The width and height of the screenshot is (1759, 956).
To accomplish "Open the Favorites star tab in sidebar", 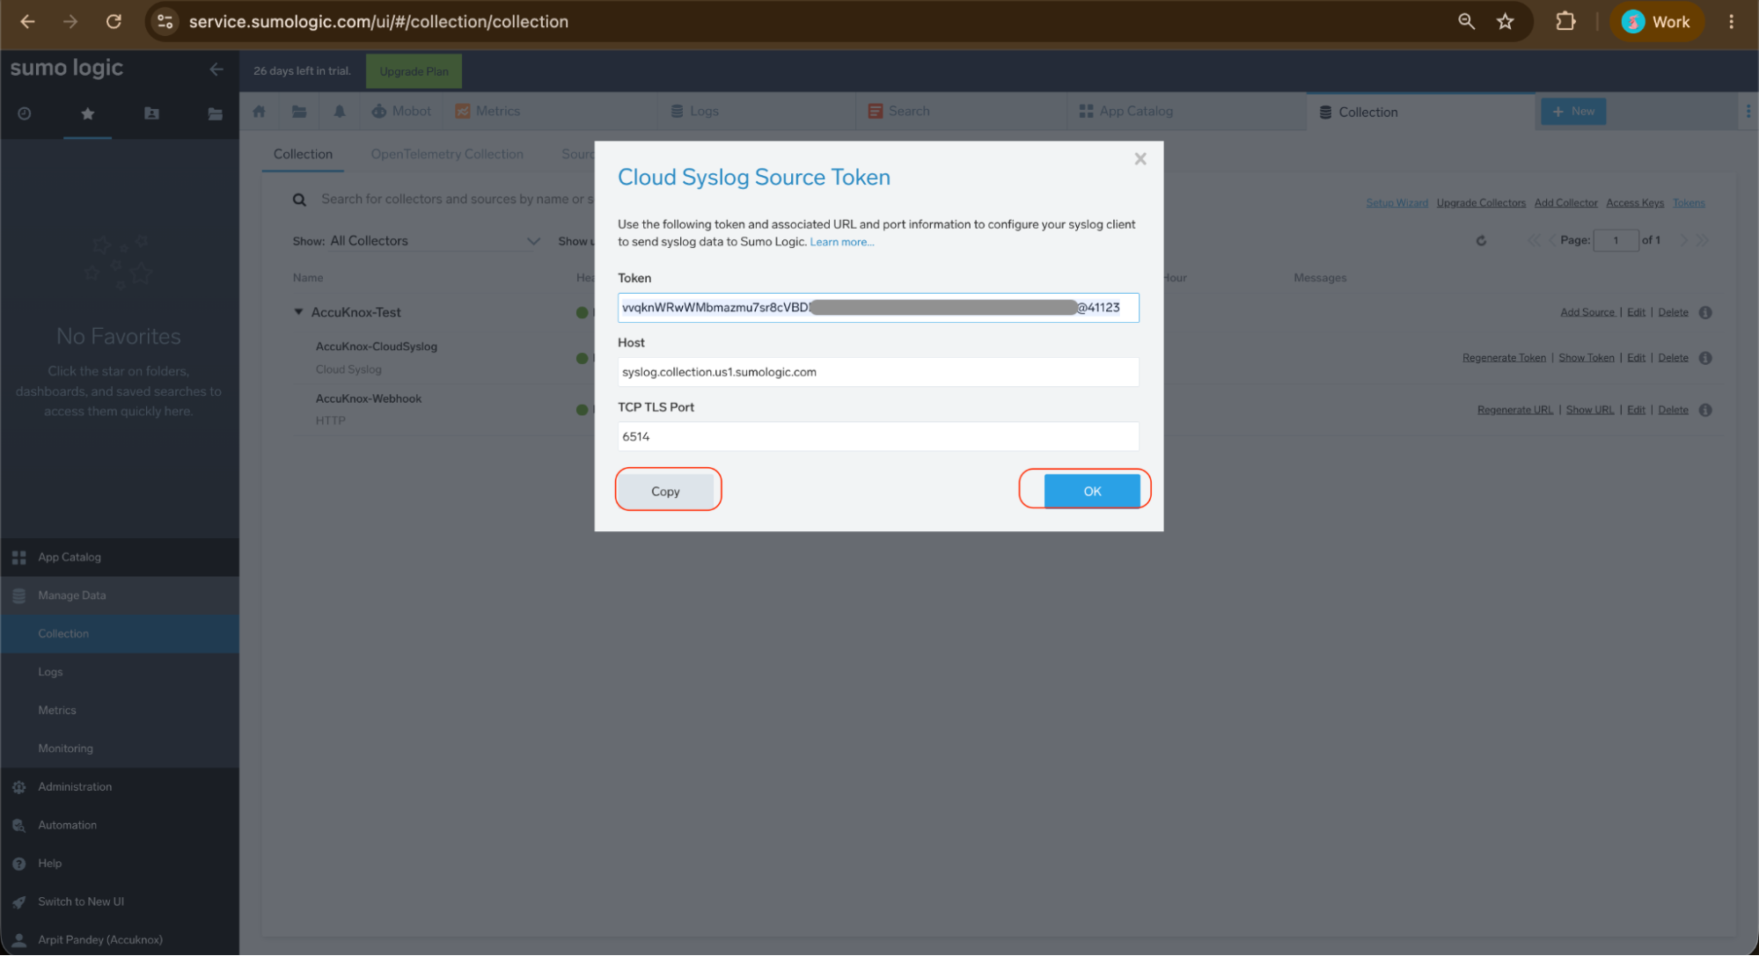I will [x=87, y=113].
